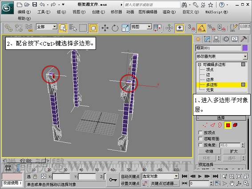Toggle Keyboard Shortcut Override icon
252x189 pixels.
tap(180, 28)
